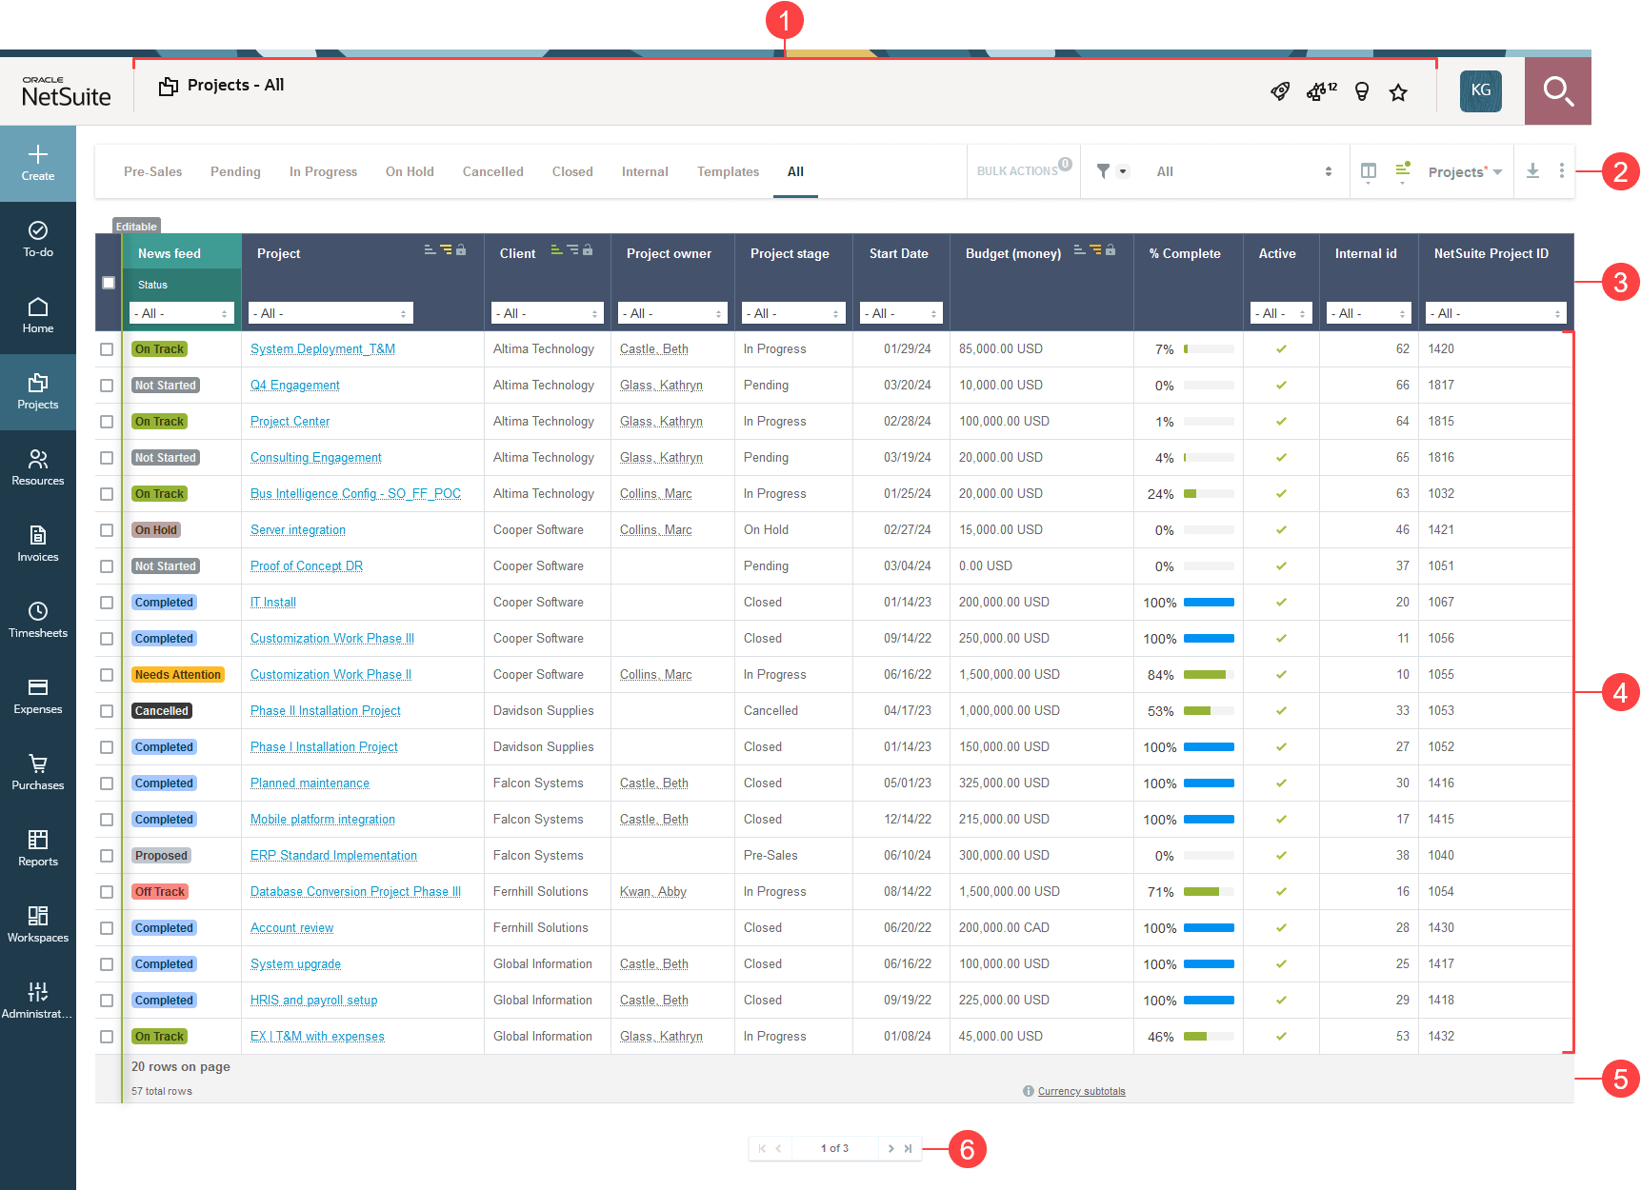Viewport: 1641px width, 1190px height.
Task: Check the IT Install row checkbox
Action: click(x=107, y=603)
